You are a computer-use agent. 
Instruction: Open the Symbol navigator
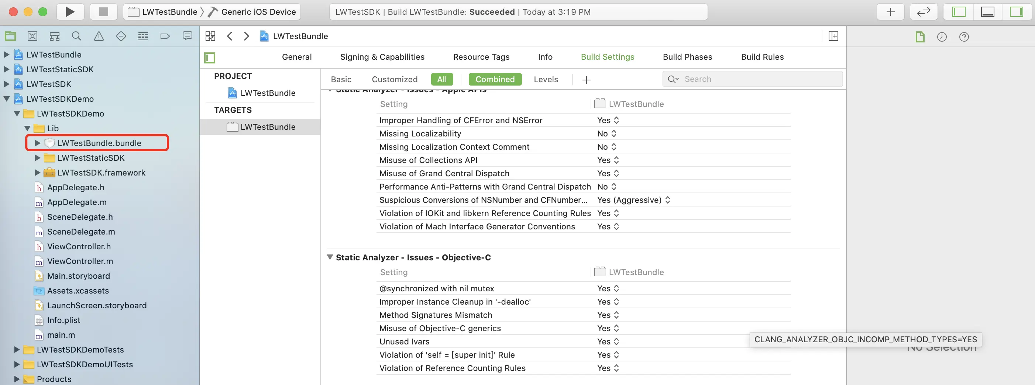point(55,37)
